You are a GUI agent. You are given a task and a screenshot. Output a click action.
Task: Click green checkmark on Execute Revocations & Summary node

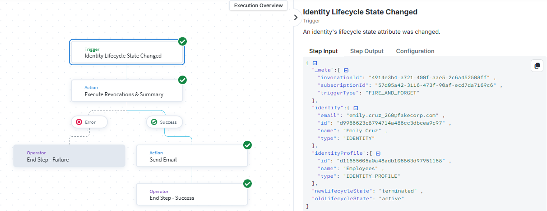182,80
